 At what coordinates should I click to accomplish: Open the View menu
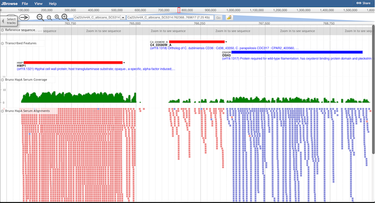38,3
